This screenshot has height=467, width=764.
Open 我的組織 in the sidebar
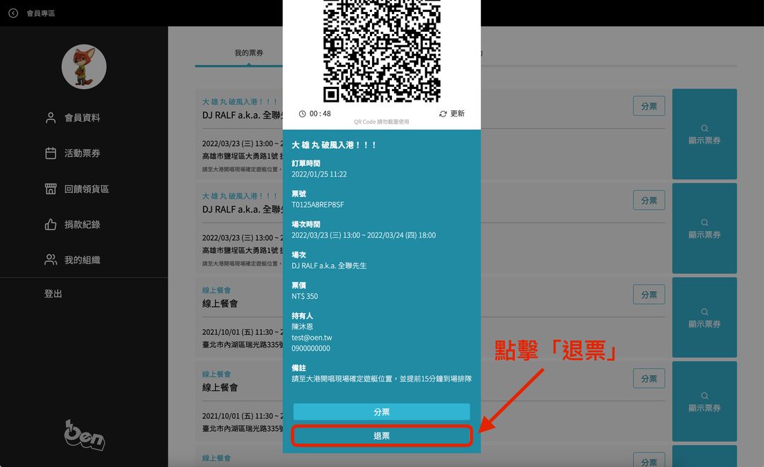[82, 260]
